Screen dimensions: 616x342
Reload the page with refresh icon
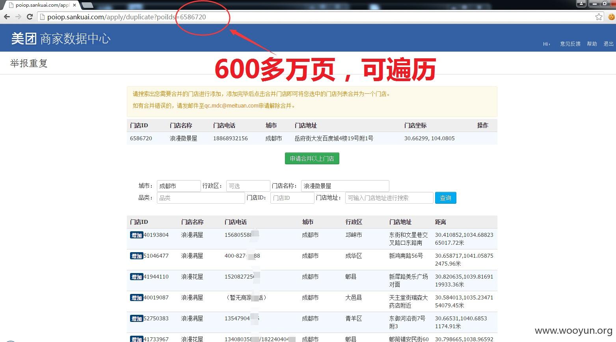click(x=30, y=17)
